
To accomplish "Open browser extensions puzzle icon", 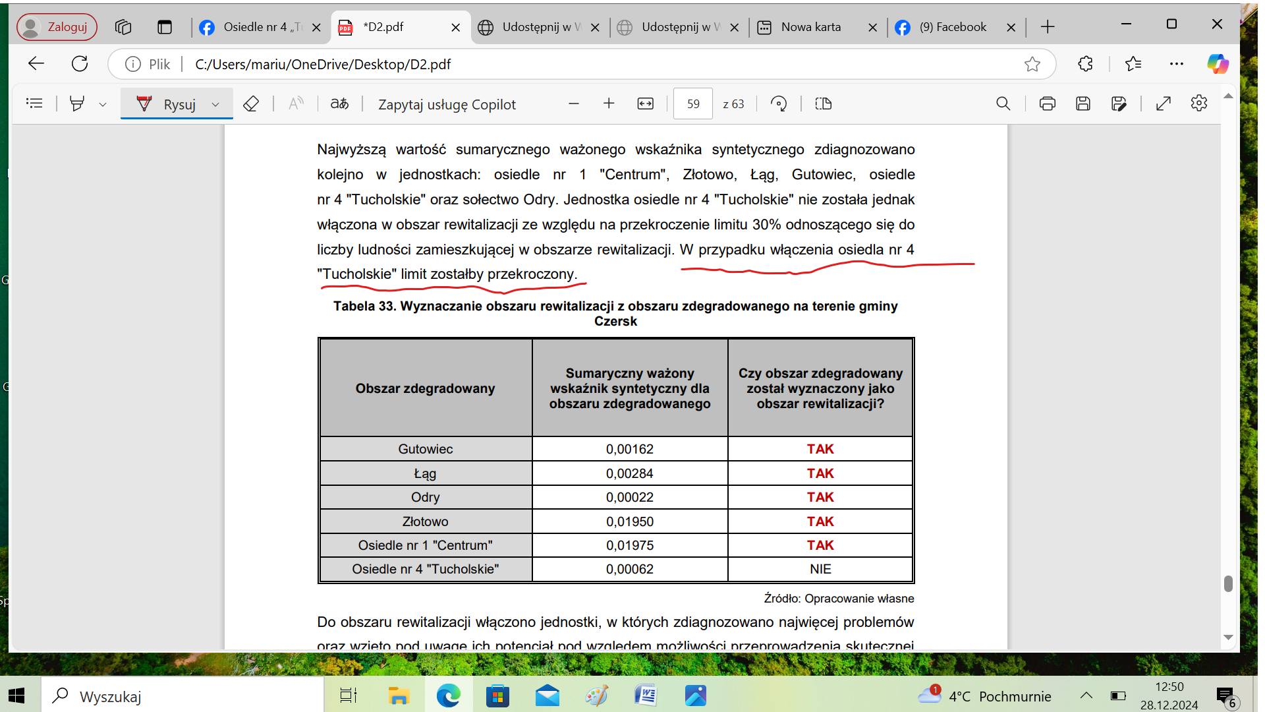I will [x=1085, y=64].
